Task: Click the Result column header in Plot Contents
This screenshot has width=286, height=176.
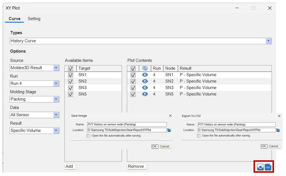Action: point(225,69)
